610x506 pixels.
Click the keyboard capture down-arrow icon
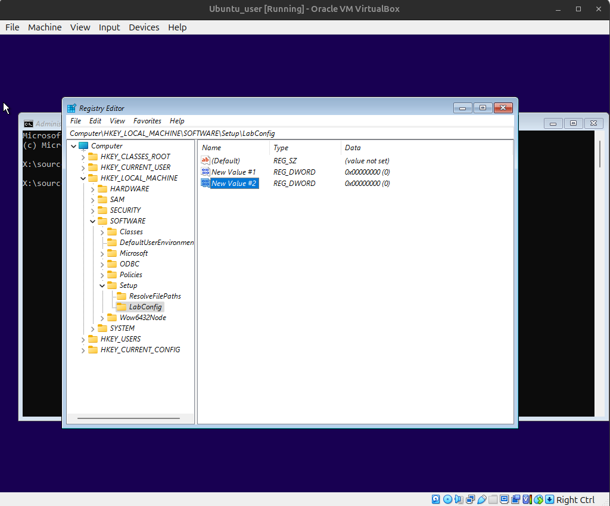point(549,499)
